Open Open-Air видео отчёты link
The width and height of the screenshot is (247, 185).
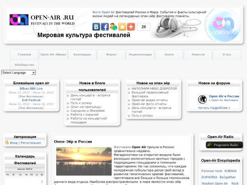click(x=149, y=100)
